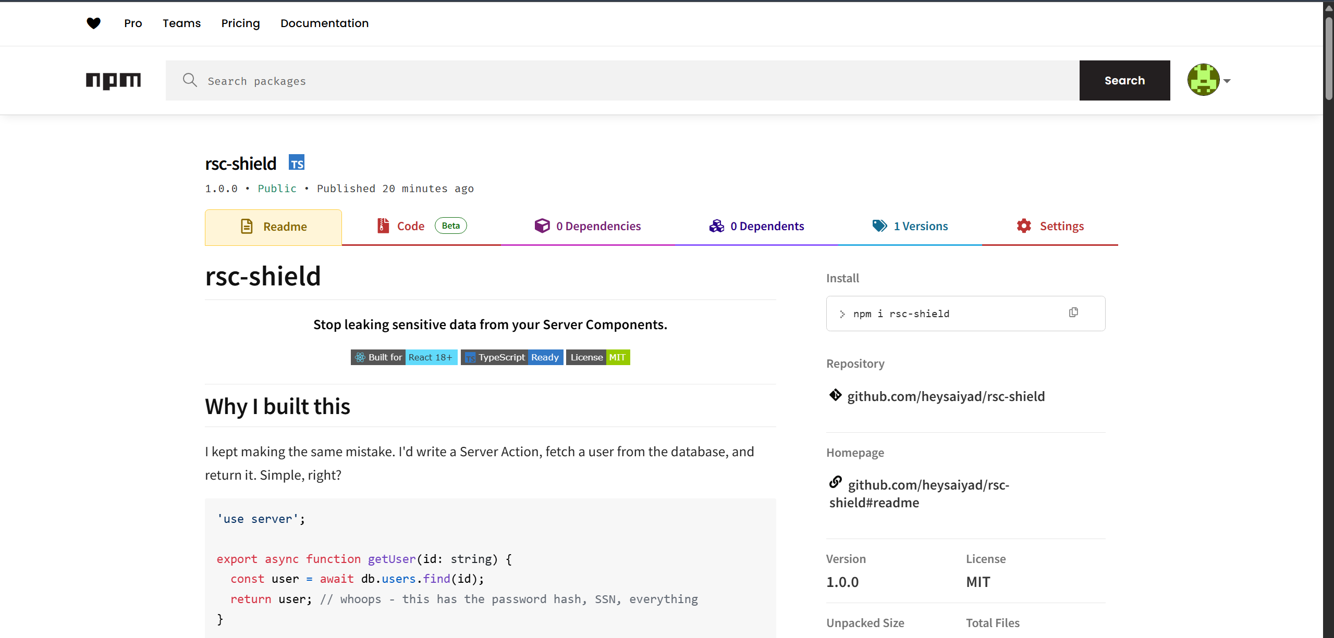1334x638 pixels.
Task: Click the TypeScript TS badge beside title
Action: coord(297,163)
